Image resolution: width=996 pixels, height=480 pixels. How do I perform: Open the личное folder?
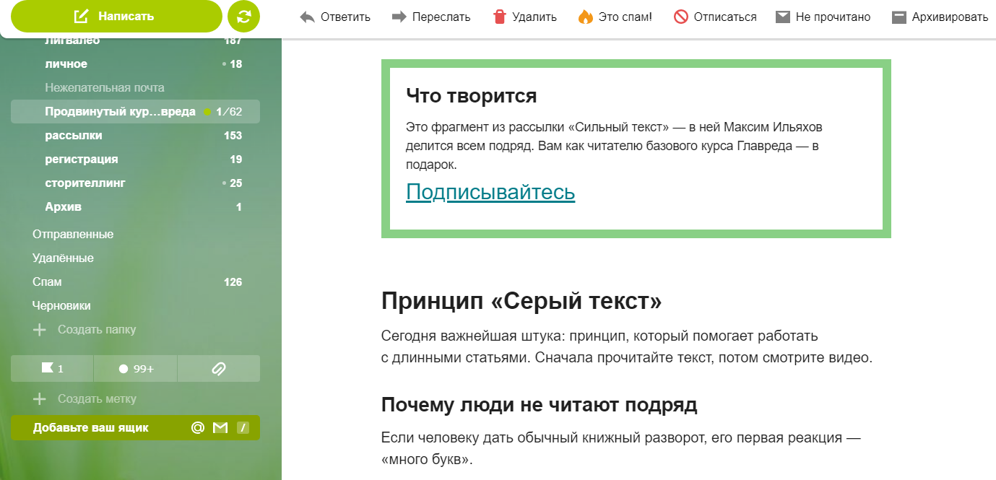tap(135, 64)
